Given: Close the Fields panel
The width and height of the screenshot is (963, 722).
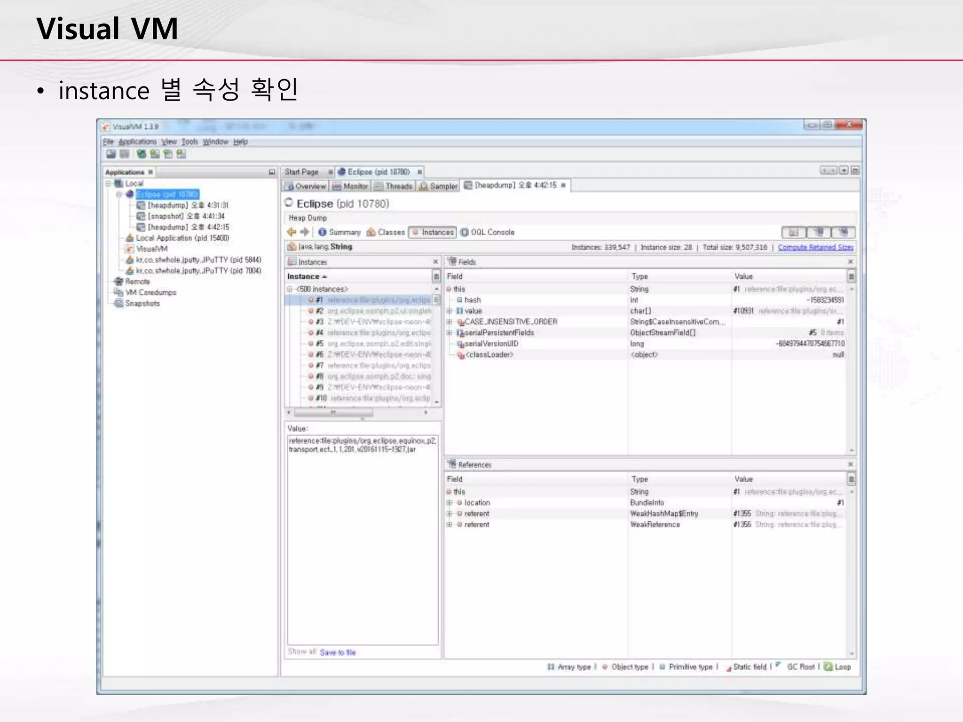Looking at the screenshot, I should (851, 261).
